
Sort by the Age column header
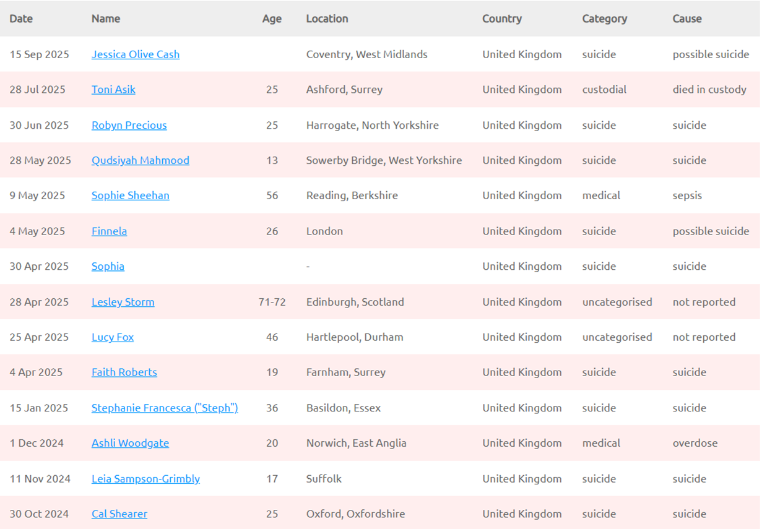272,19
